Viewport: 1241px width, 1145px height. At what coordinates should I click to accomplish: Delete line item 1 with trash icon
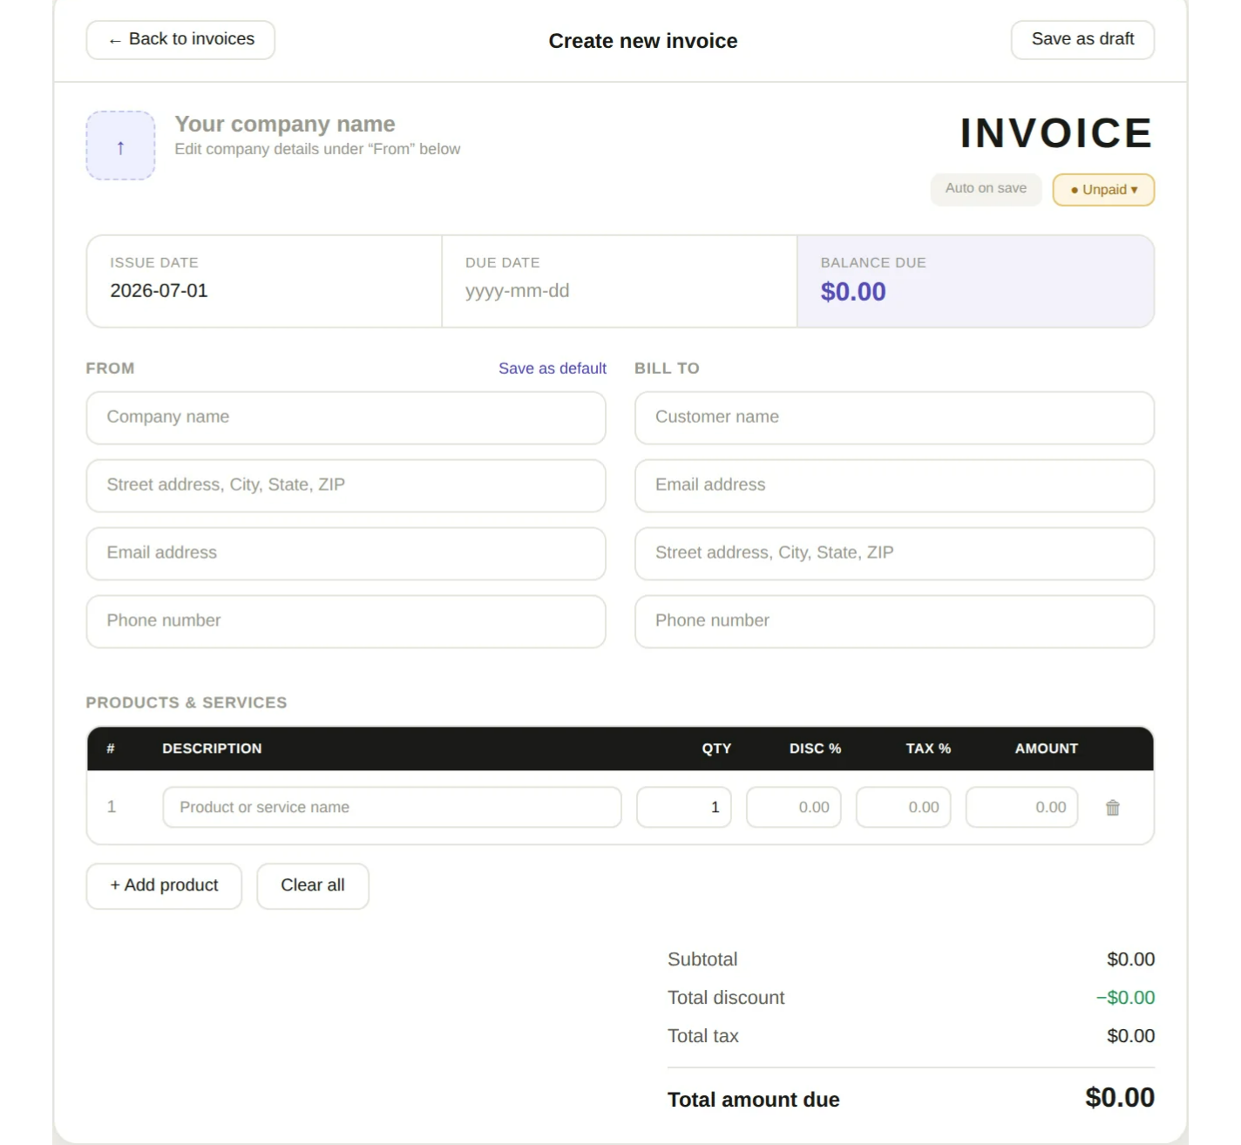coord(1112,808)
